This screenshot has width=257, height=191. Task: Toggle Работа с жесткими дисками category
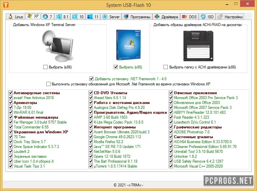91,103
